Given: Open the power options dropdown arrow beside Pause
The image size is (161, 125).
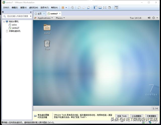Looking at the screenshot, I should 66,8.
